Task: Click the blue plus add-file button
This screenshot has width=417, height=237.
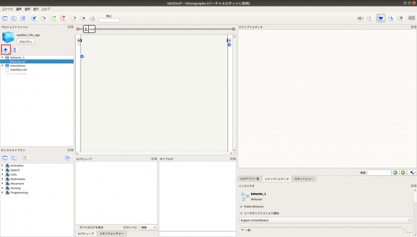Action: [6, 50]
